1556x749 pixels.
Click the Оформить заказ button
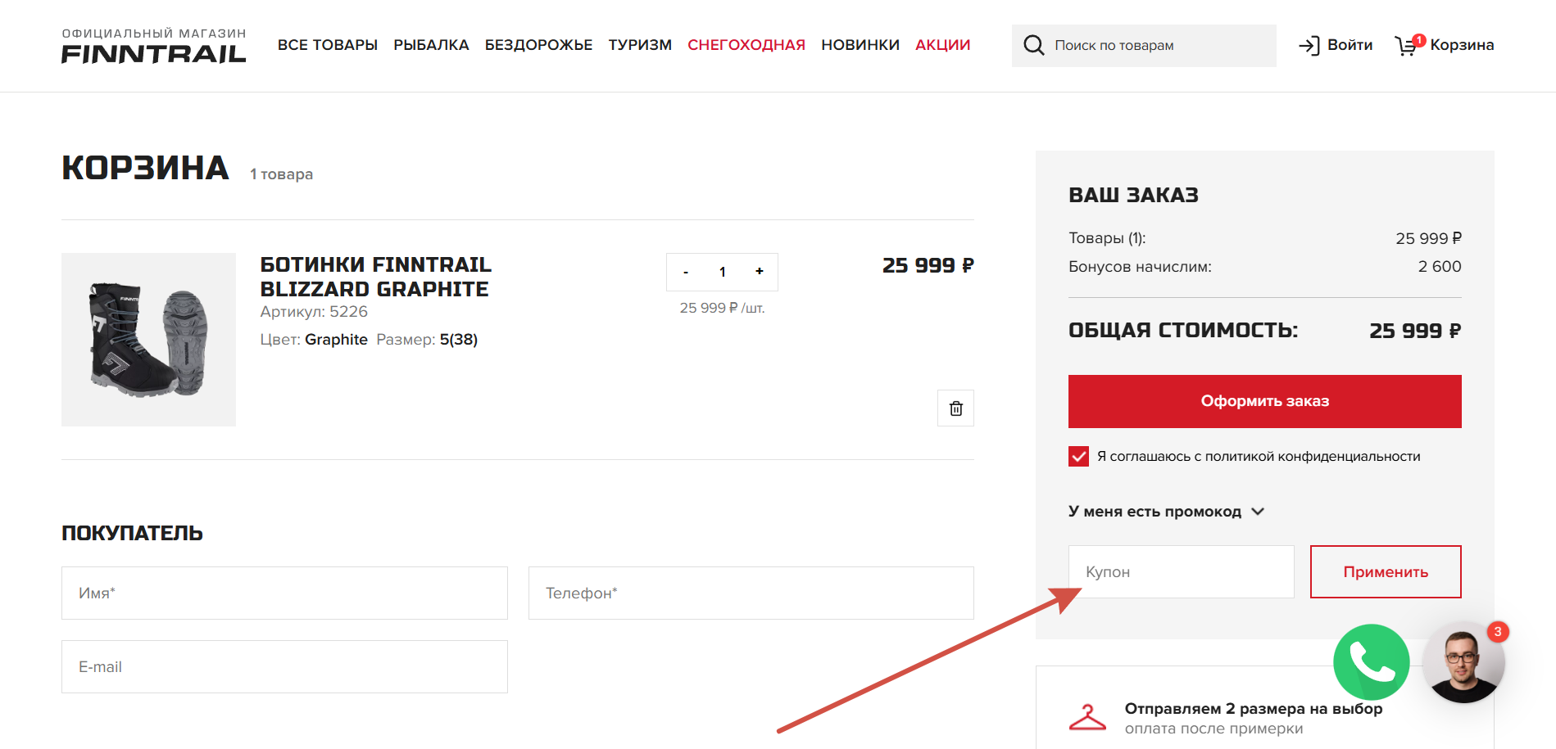point(1264,401)
